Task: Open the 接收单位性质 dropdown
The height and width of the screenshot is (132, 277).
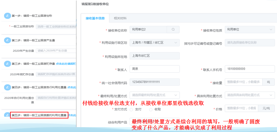Action: [249, 29]
